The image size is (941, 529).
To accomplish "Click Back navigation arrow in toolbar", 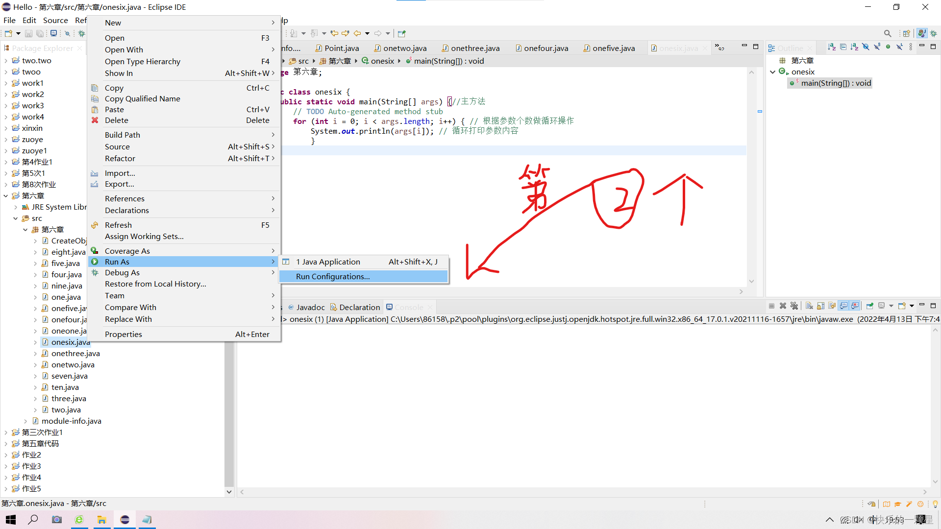I will [x=357, y=33].
